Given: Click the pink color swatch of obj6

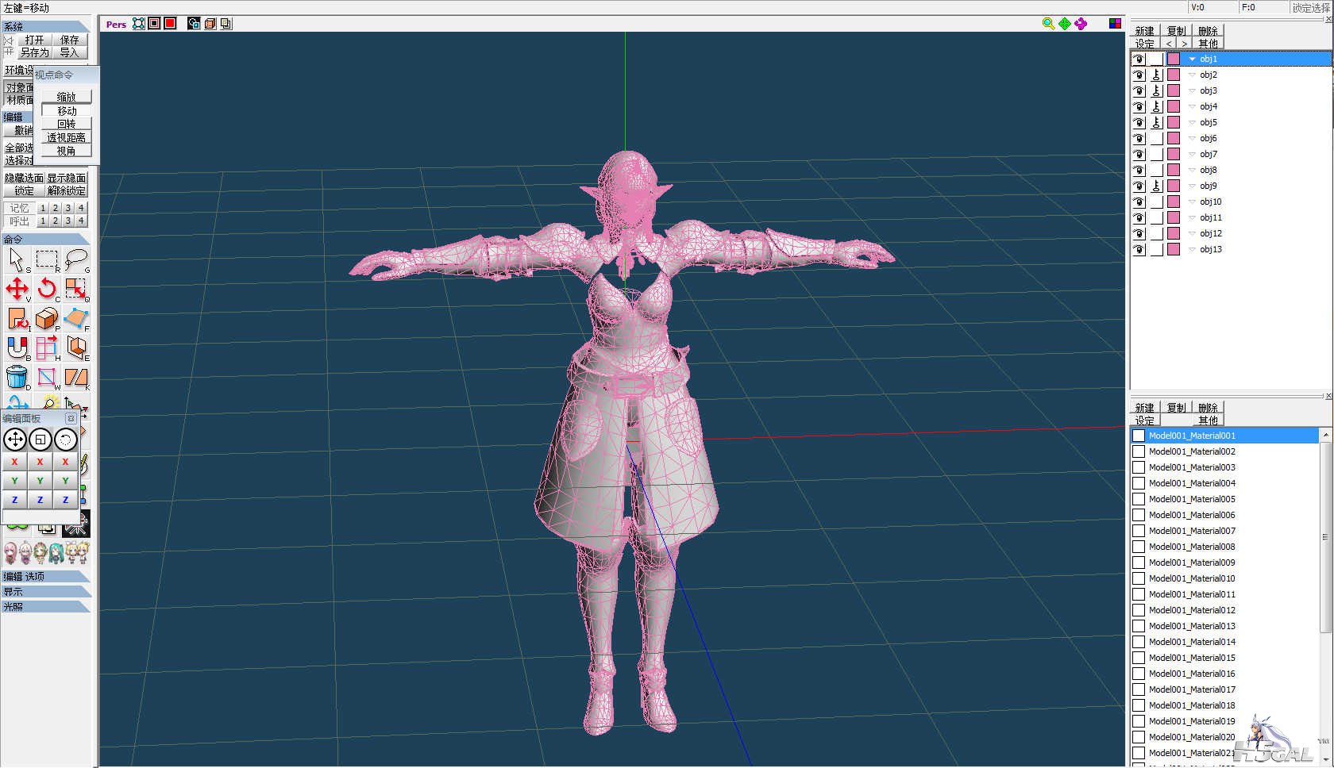Looking at the screenshot, I should click(x=1174, y=138).
